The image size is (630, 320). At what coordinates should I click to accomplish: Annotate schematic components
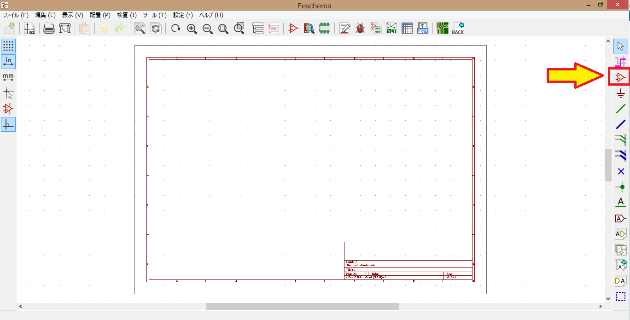[344, 28]
